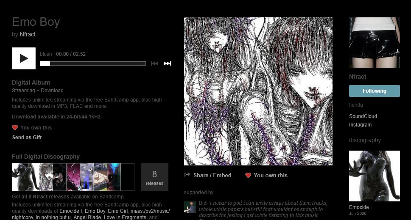Click first discography strip thumbnail with latex figure
The width and height of the screenshot is (411, 220).
[25, 177]
